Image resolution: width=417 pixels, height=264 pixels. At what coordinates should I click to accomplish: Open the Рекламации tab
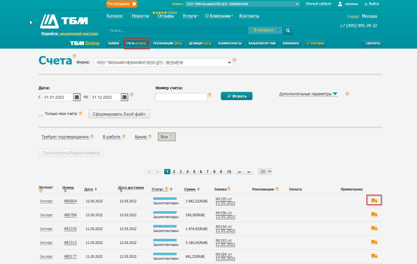click(x=167, y=43)
